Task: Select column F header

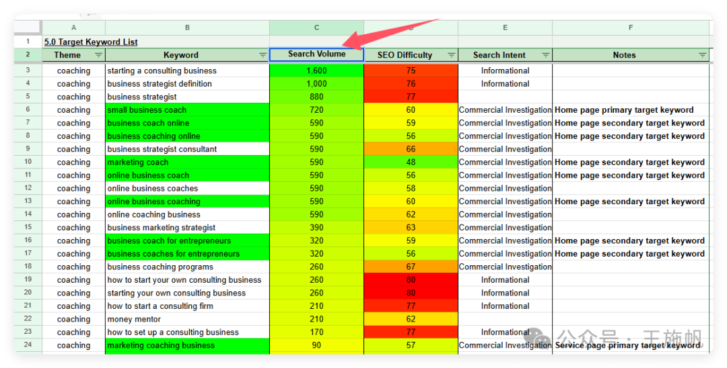Action: point(631,28)
